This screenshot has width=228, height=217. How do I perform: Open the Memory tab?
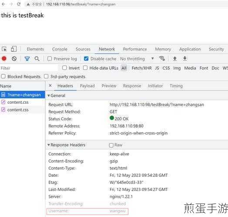point(163,49)
